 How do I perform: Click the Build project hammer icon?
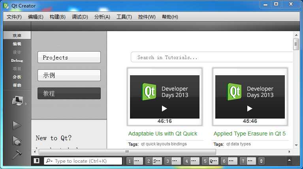pos(17,155)
